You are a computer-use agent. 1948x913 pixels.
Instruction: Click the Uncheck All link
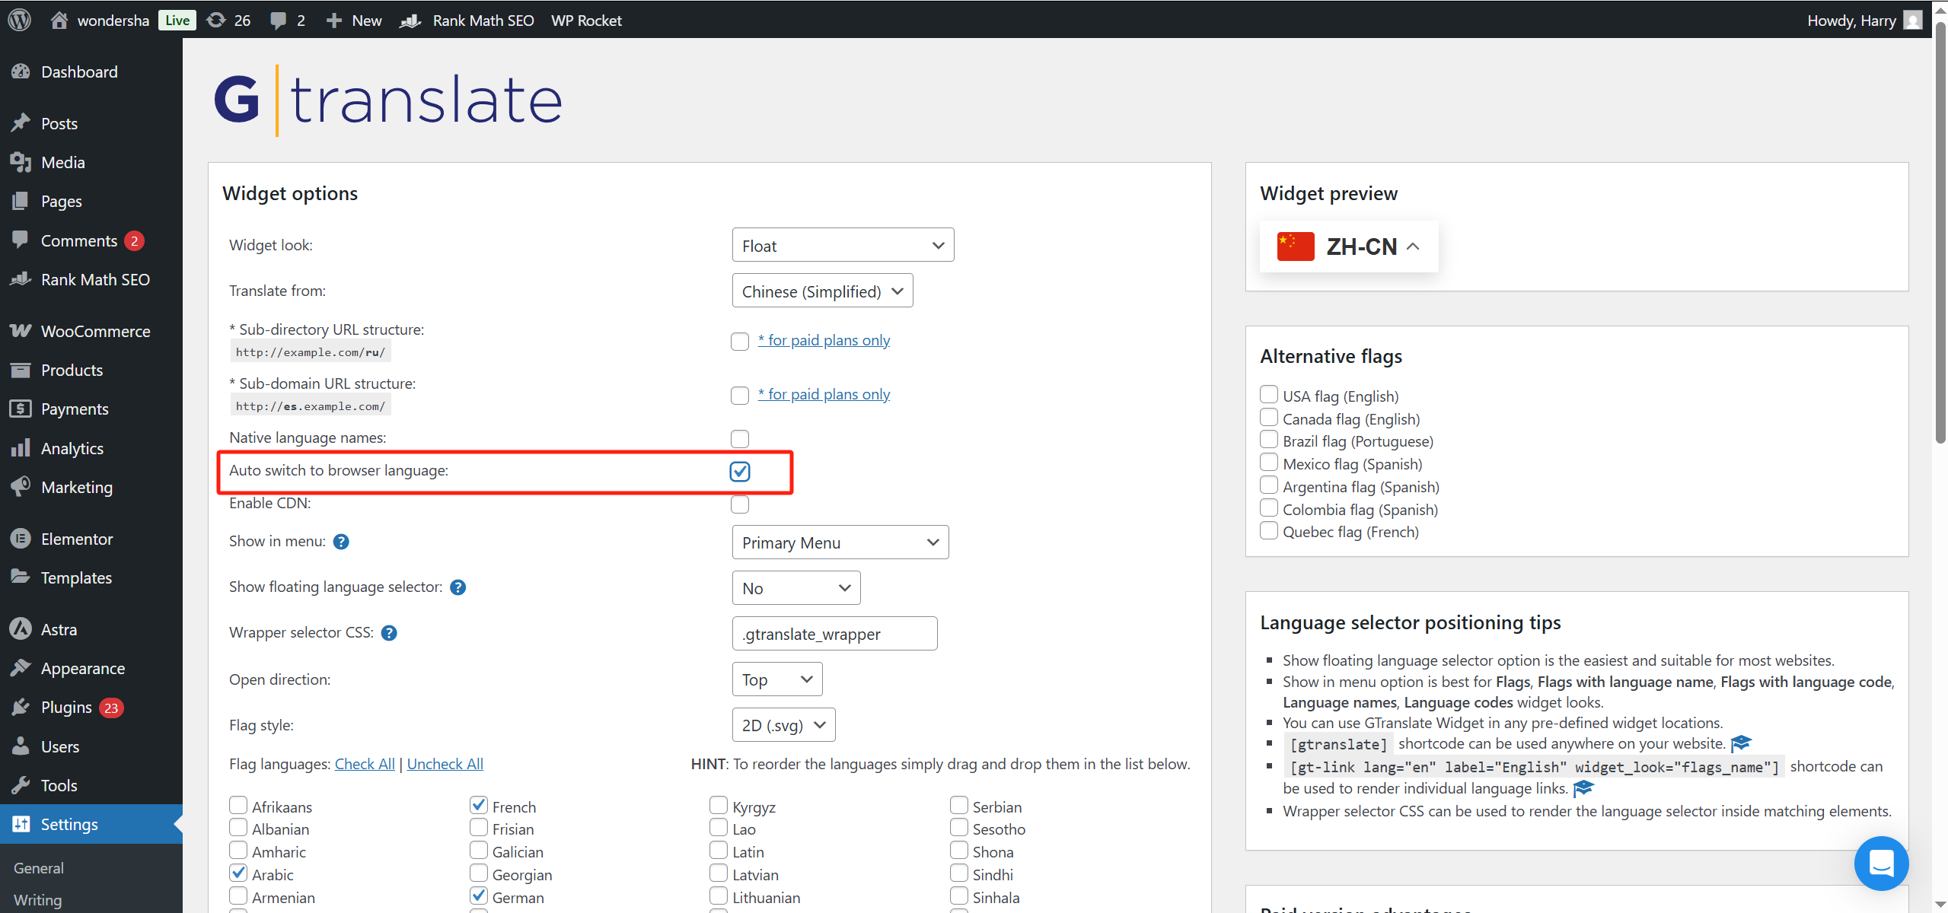pyautogui.click(x=445, y=764)
